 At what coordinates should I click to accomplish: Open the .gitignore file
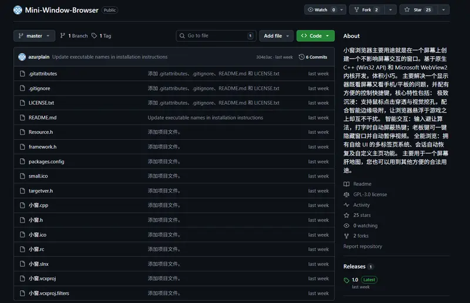[x=39, y=88]
